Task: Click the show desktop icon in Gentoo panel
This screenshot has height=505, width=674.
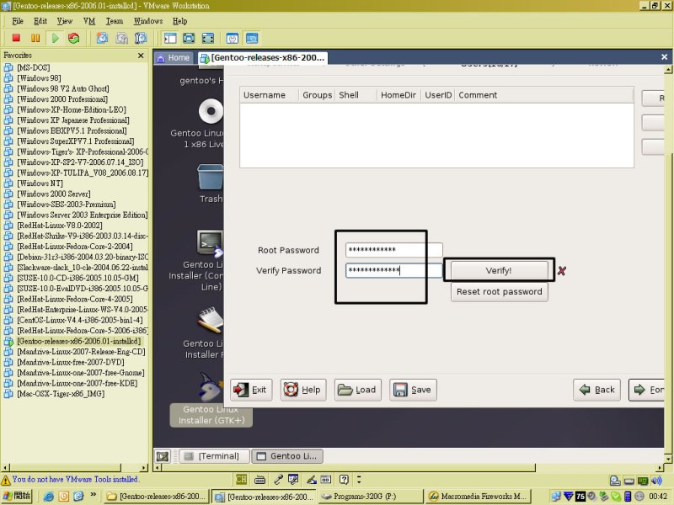Action: [x=163, y=456]
